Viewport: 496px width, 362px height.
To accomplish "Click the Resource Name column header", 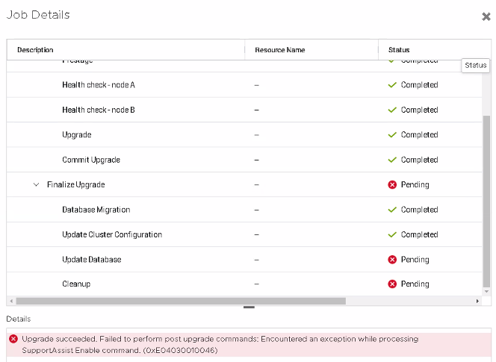I will (x=279, y=50).
